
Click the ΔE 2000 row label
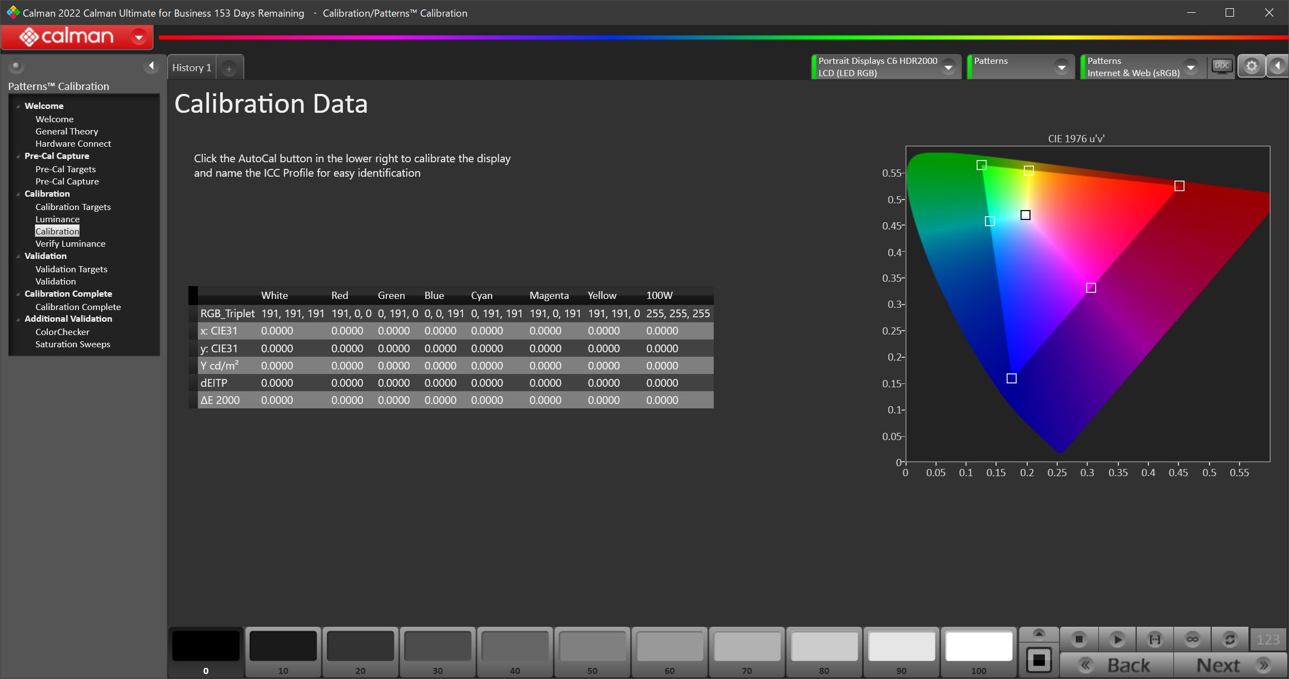220,400
